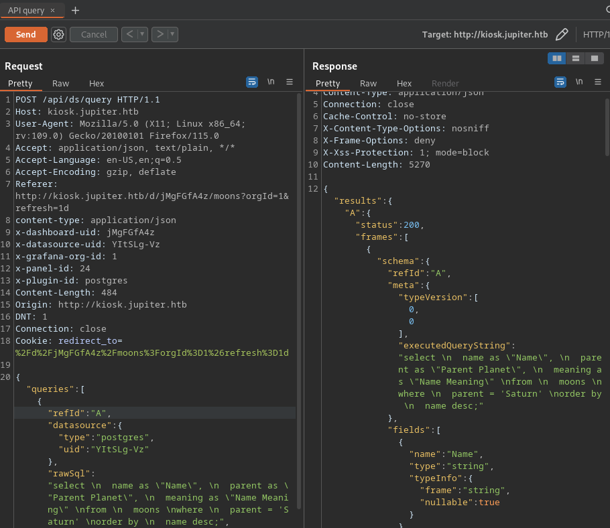Screen dimensions: 610x528
Task: Switch to combined tabbed layout view
Action: [593, 58]
